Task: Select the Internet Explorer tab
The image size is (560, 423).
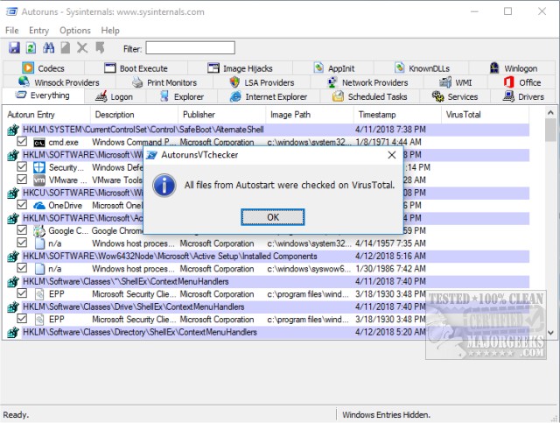Action: (x=269, y=97)
